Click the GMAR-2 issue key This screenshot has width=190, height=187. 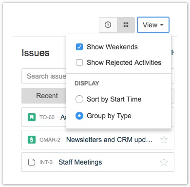click(x=50, y=140)
